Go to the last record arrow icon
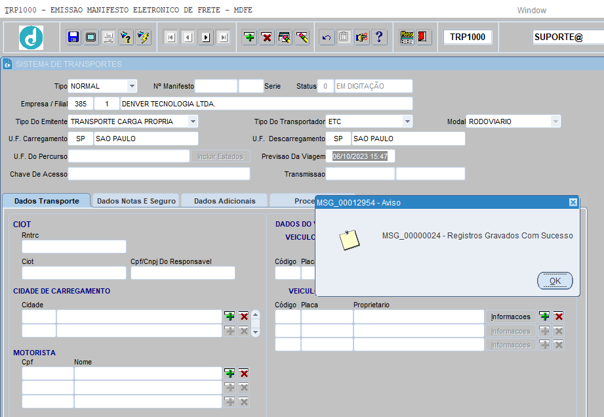 (224, 37)
